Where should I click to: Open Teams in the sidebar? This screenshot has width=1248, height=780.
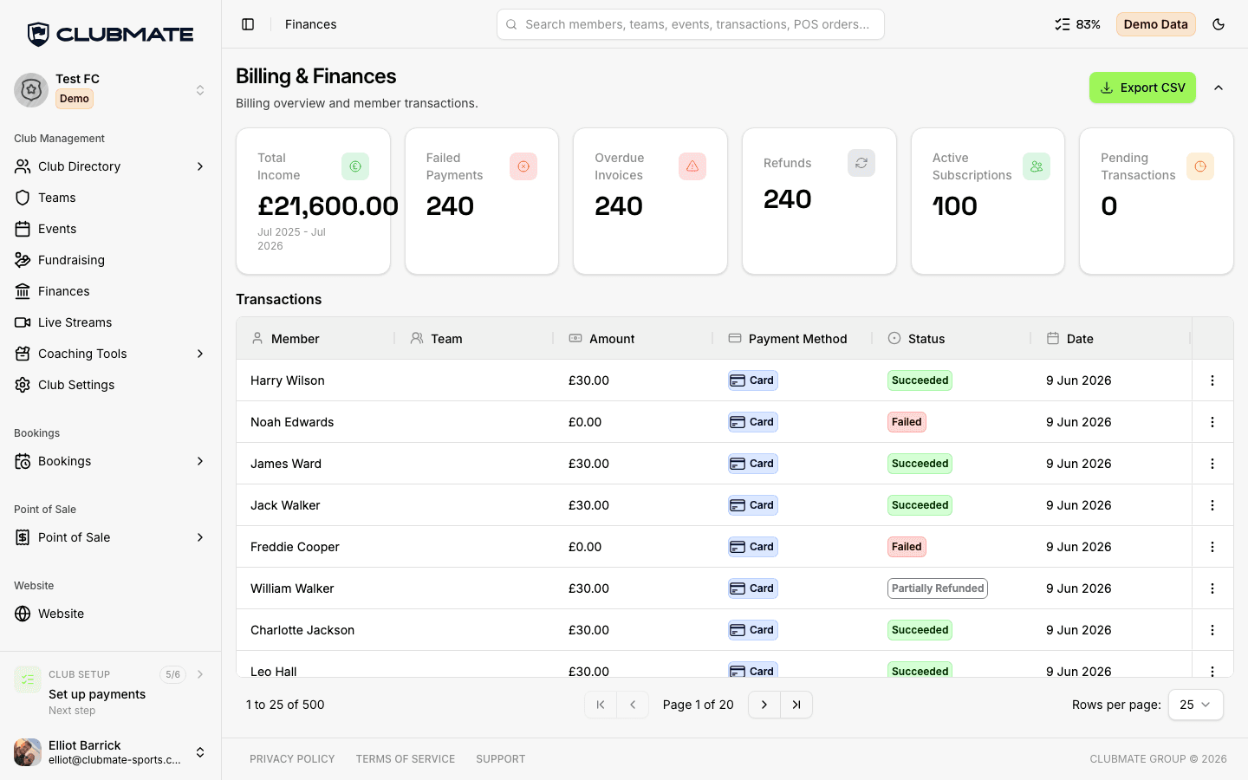[x=111, y=198]
